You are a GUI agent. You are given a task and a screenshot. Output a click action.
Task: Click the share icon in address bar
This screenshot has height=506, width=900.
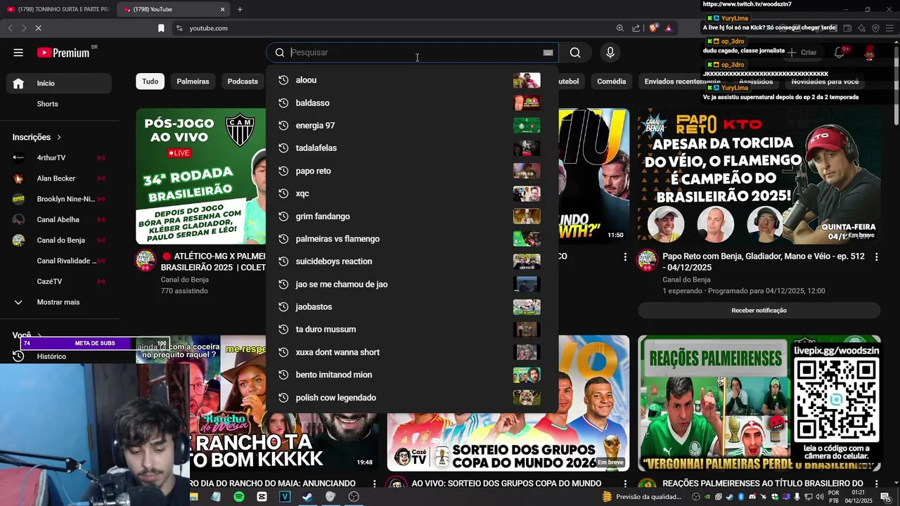636,28
